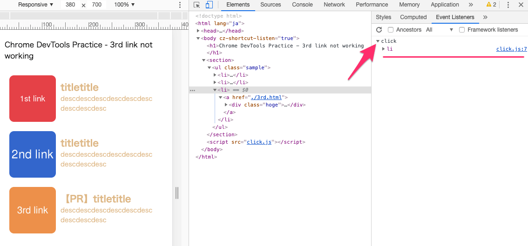This screenshot has width=528, height=246.
Task: Show more sidebar tabs beside Event Listeners
Action: pyautogui.click(x=485, y=17)
